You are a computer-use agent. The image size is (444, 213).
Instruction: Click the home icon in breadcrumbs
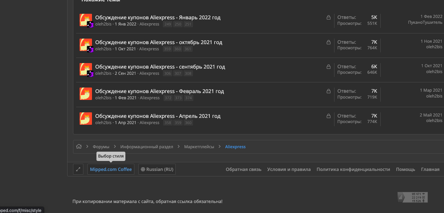coord(79,146)
